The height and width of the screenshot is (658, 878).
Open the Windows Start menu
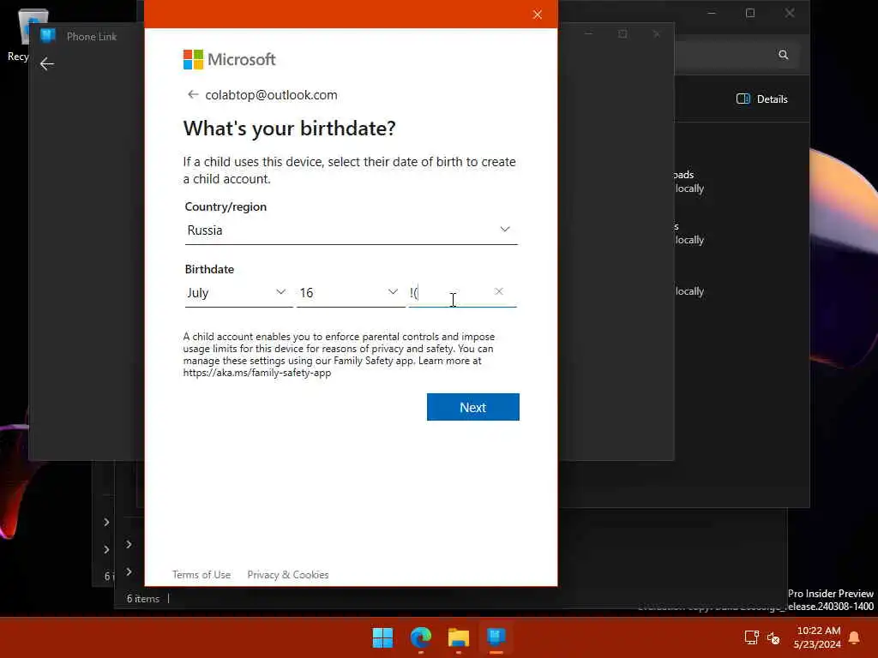coord(383,637)
